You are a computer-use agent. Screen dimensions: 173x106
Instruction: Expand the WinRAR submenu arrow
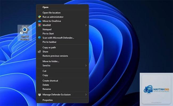[x=86, y=25]
